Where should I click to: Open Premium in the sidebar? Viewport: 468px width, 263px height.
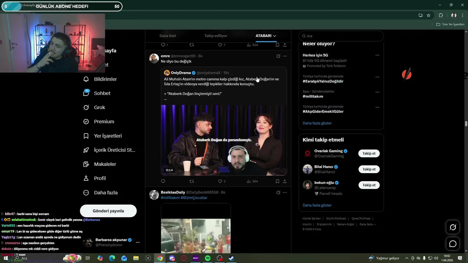point(99,122)
